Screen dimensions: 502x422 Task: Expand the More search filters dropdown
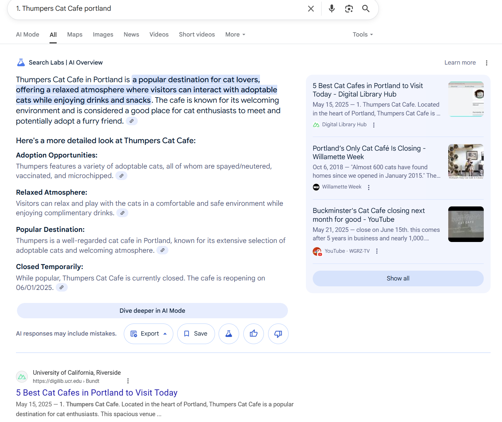(235, 35)
